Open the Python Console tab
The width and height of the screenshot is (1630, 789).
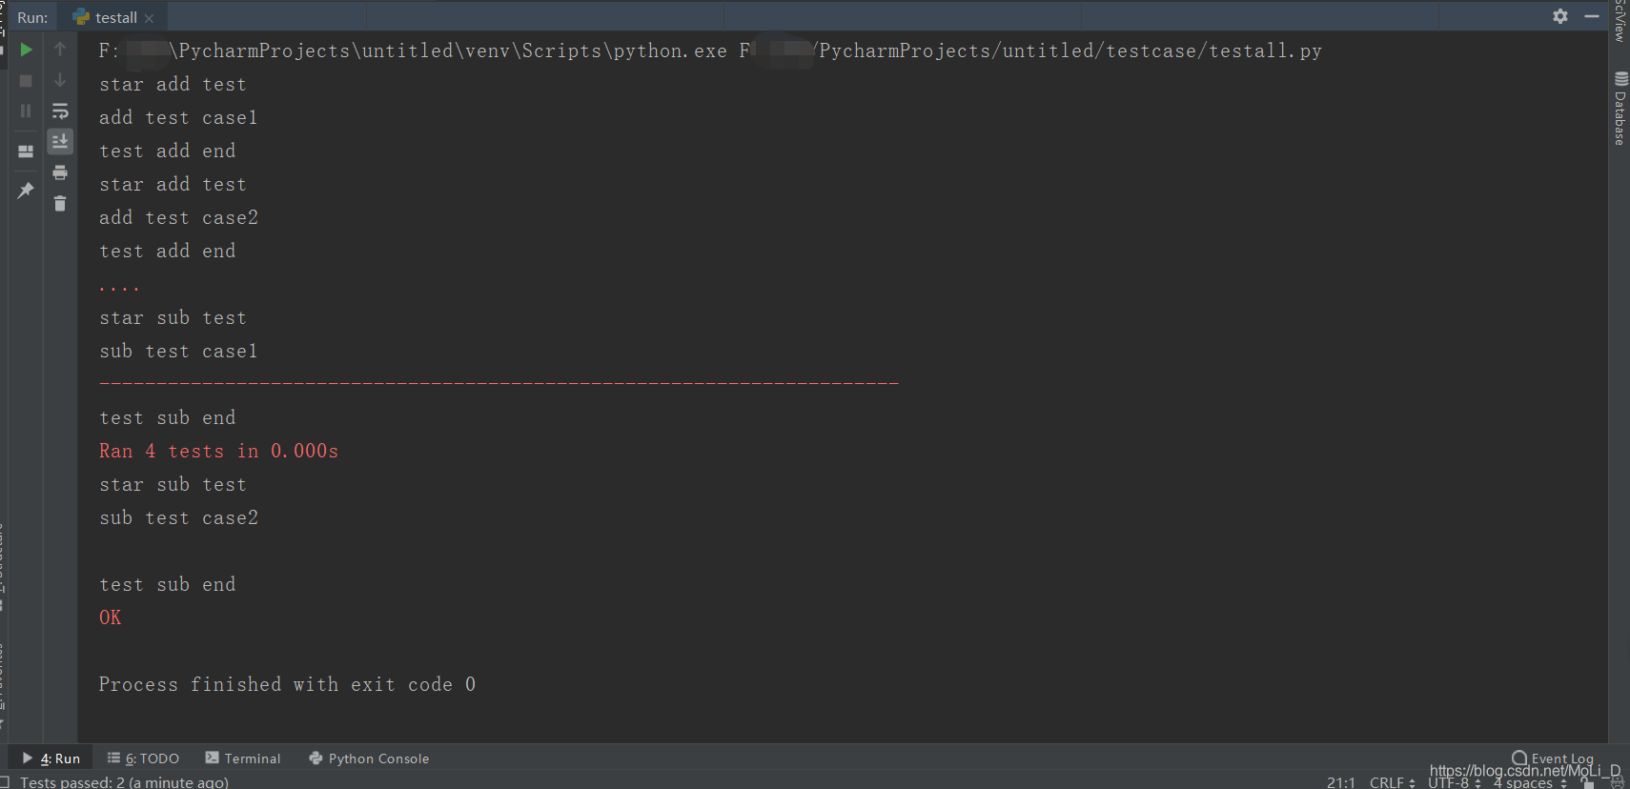coord(369,759)
